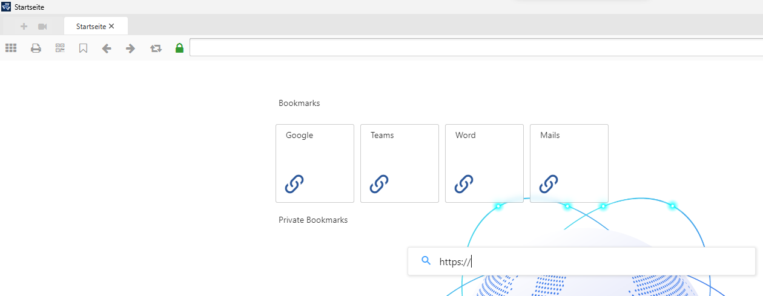
Task: Click the link icon in Teams tile
Action: [x=379, y=183]
